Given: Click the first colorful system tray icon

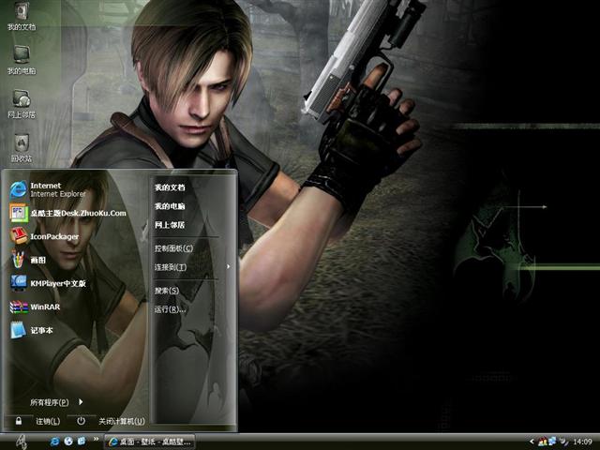Looking at the screenshot, I should pyautogui.click(x=542, y=442).
